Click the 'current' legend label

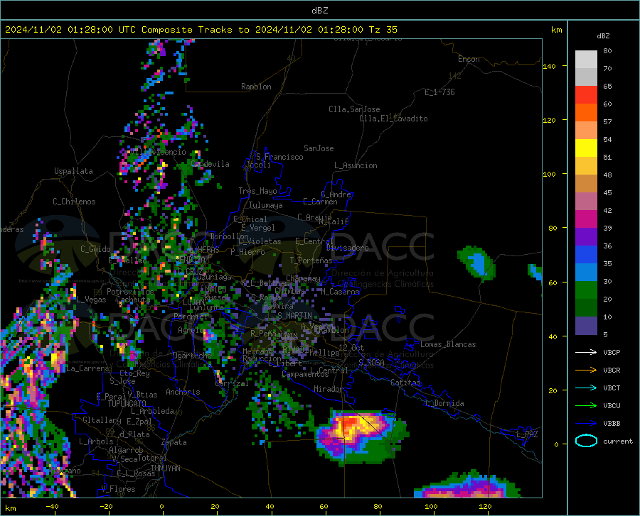(618, 441)
